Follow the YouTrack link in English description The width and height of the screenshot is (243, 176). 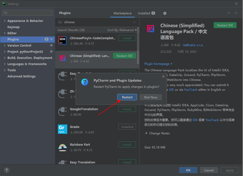click(191, 90)
